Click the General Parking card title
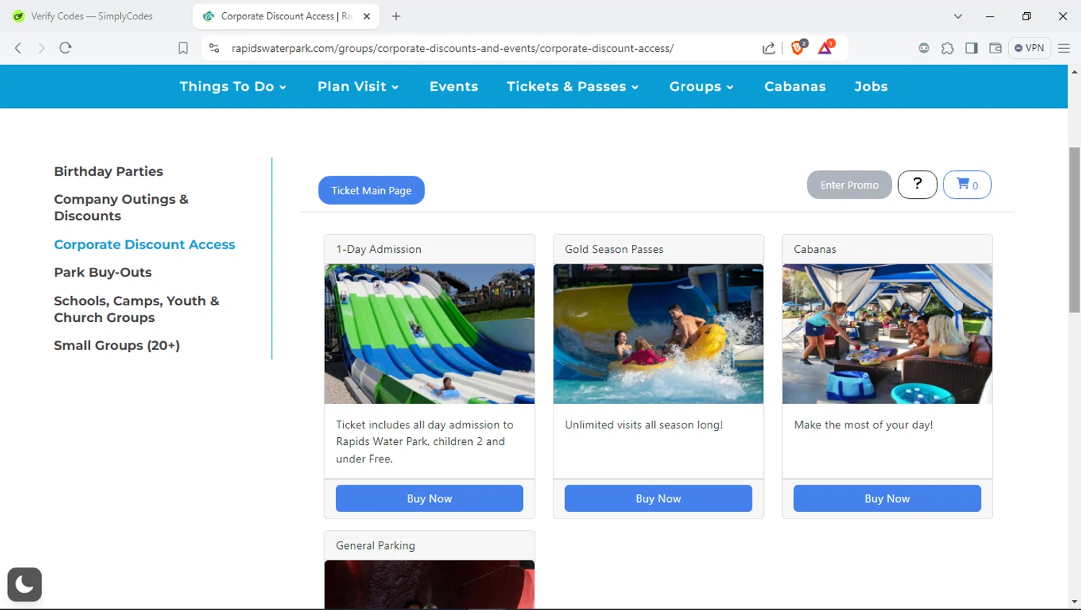Screen dimensions: 1081x610 375,546
